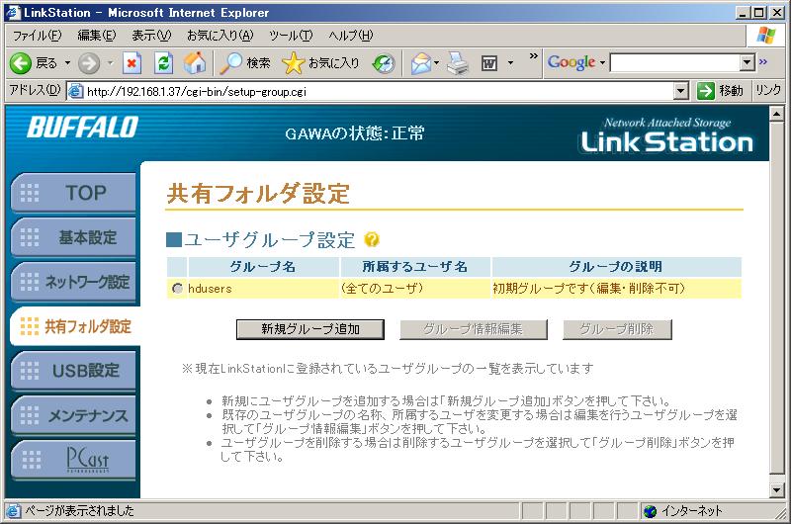Click the IE Stop loading icon
791x524 pixels.
[132, 62]
